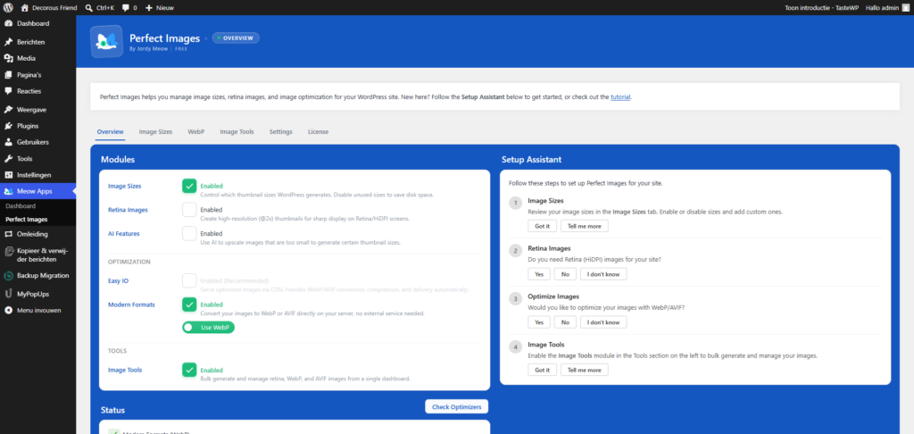
Task: Open comments bubble icon in admin bar
Action: (125, 8)
